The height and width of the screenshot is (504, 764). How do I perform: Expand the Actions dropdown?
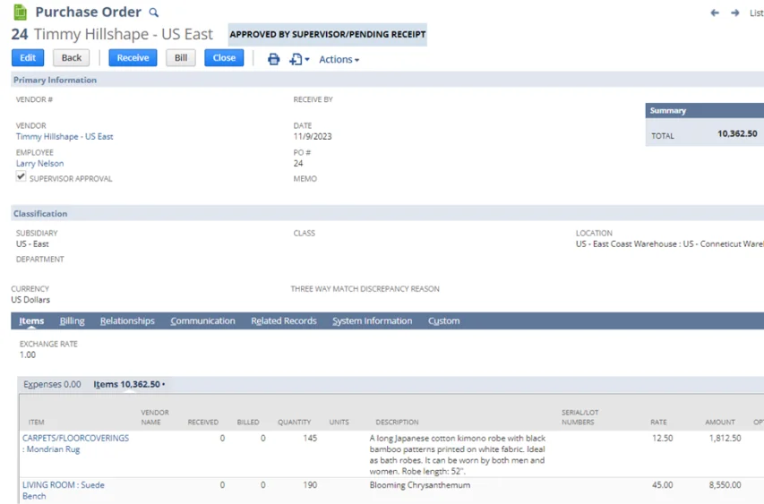339,59
